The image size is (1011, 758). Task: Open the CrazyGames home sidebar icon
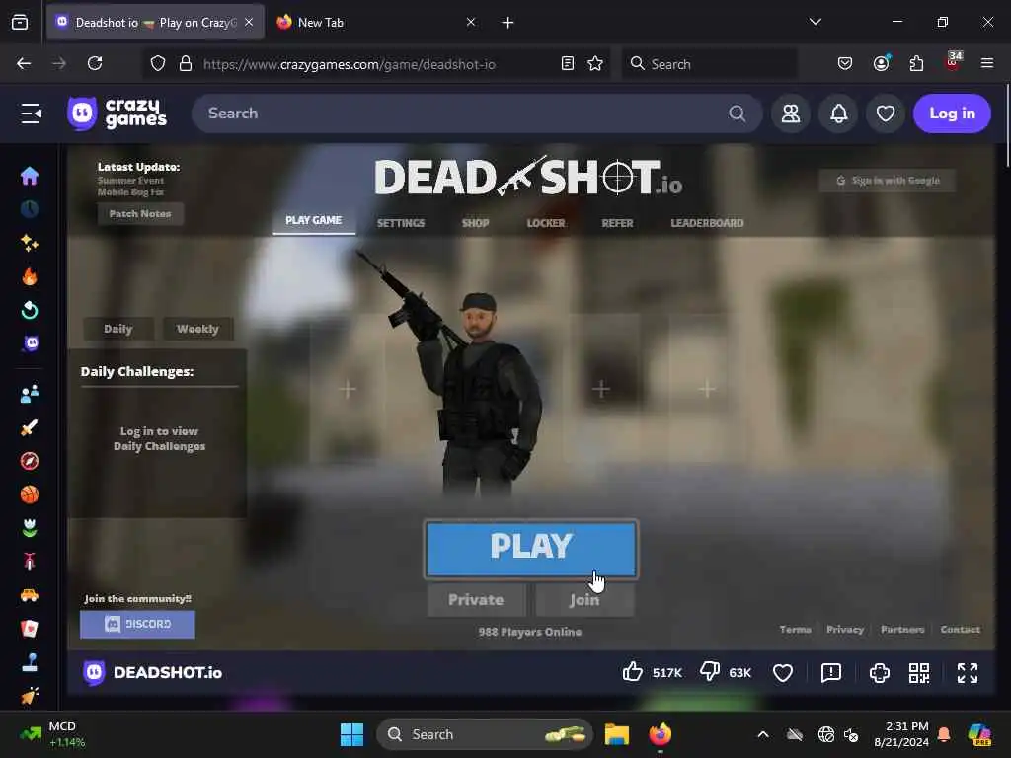click(x=30, y=176)
